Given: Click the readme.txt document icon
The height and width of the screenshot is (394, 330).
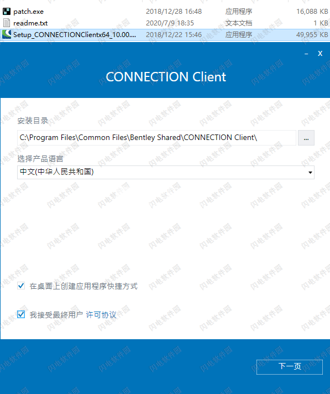Looking at the screenshot, I should [x=7, y=23].
